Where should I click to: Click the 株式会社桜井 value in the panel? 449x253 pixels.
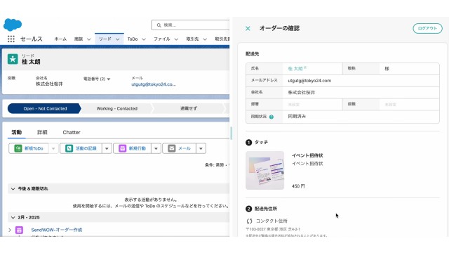tap(301, 92)
